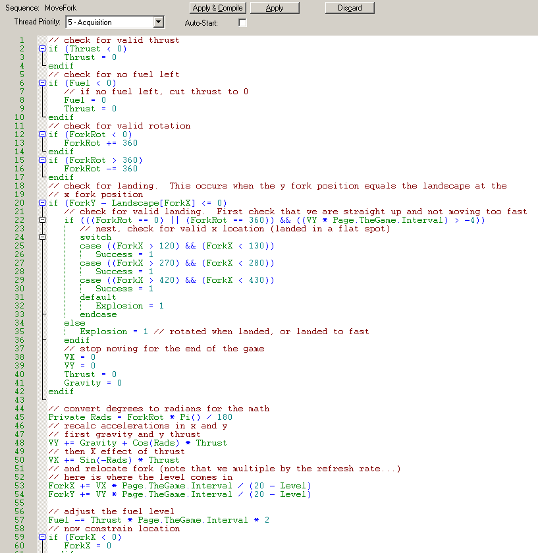This screenshot has height=553, width=538.
Task: Click the 'Private Rads = ForkRot * Pi() / 180' line
Action: (140, 417)
